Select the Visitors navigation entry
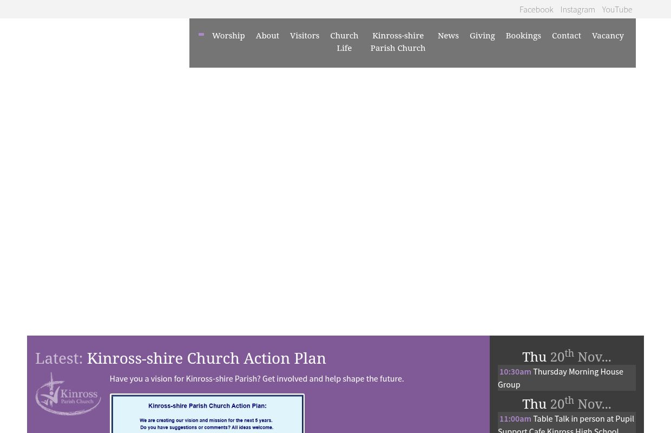 (x=305, y=35)
